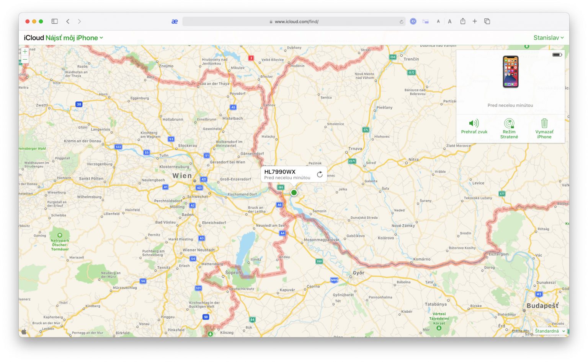Screen dimensions: 588x362
Task: Open the Právne info link
Action: point(520,331)
